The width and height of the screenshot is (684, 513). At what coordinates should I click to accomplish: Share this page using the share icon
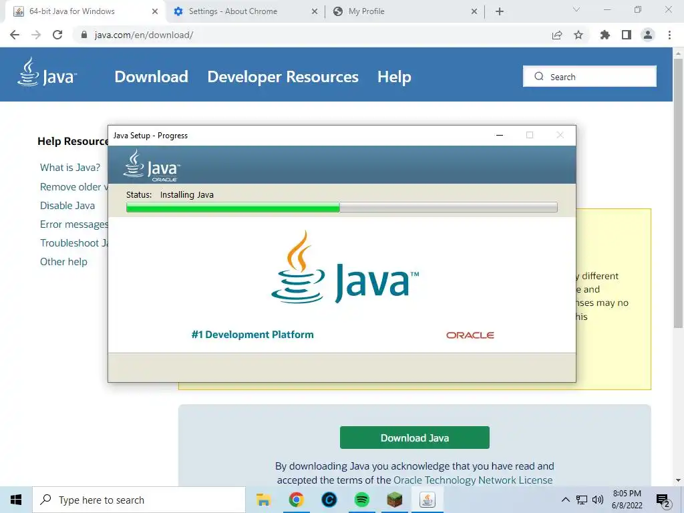pyautogui.click(x=557, y=35)
